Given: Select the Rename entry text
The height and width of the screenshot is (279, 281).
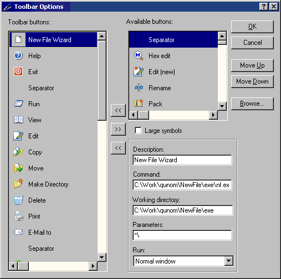Looking at the screenshot, I should (x=160, y=88).
